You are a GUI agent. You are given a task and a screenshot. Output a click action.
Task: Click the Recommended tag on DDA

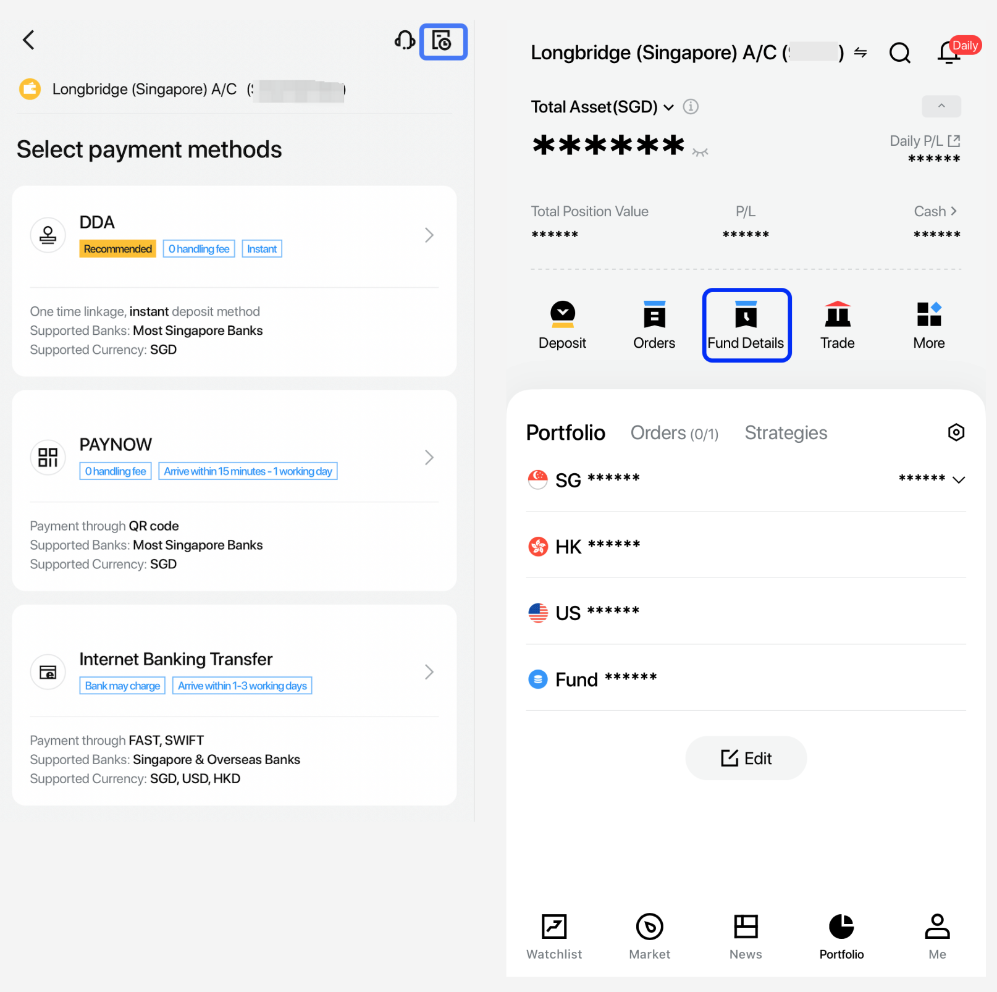pos(117,249)
